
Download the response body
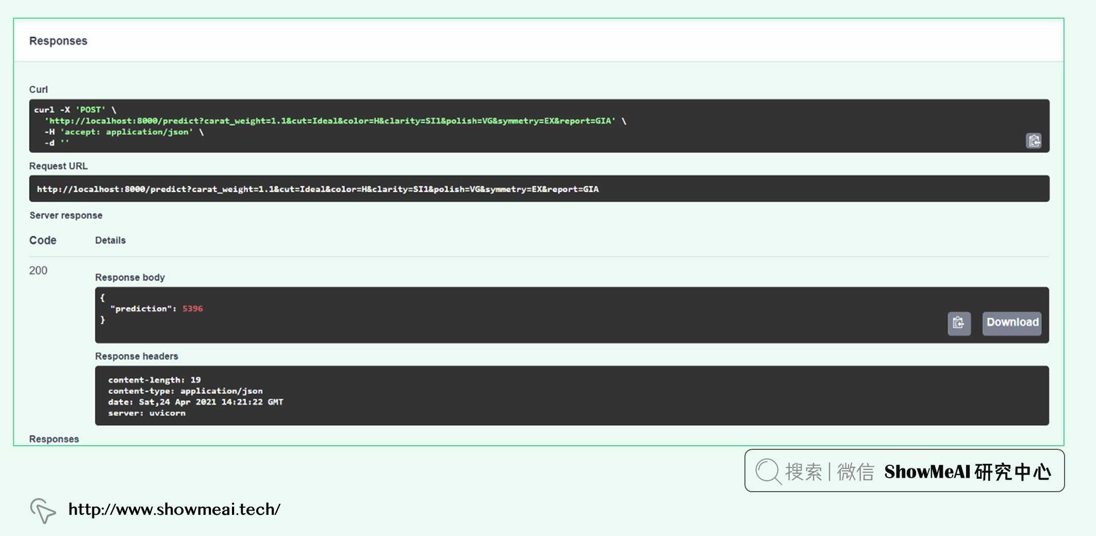pyautogui.click(x=1012, y=323)
